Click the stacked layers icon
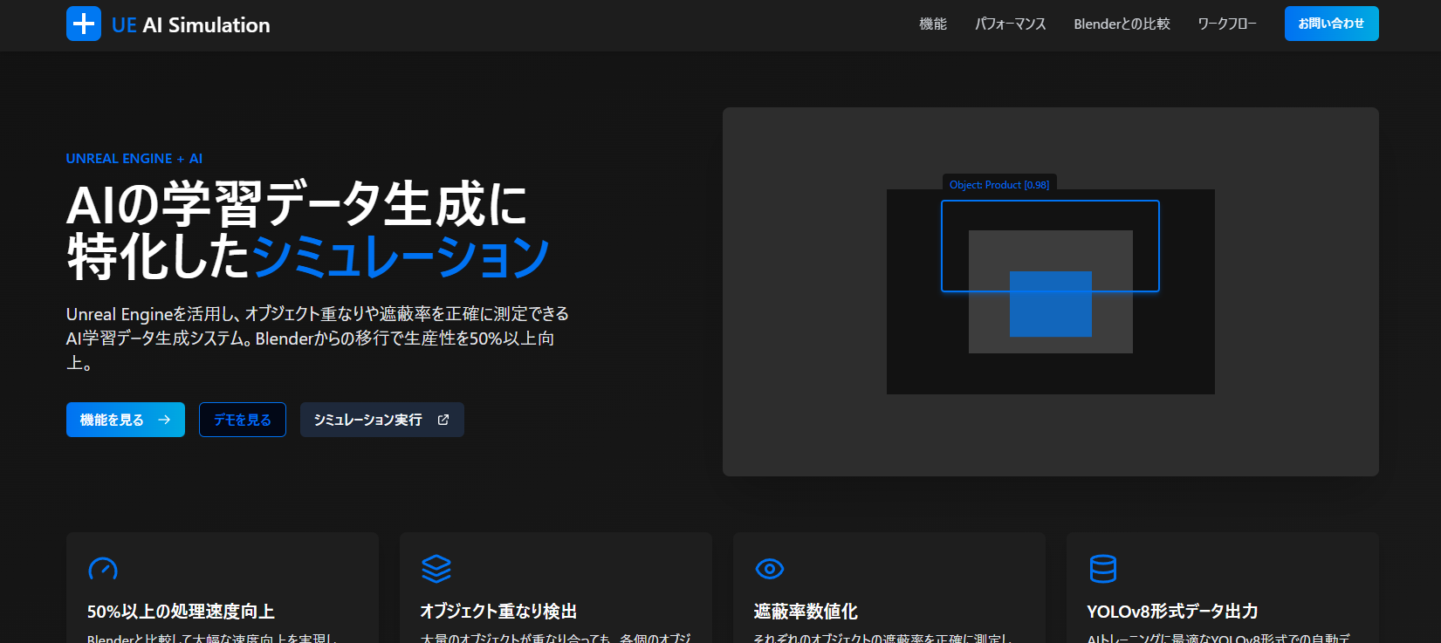The width and height of the screenshot is (1441, 643). 436,569
